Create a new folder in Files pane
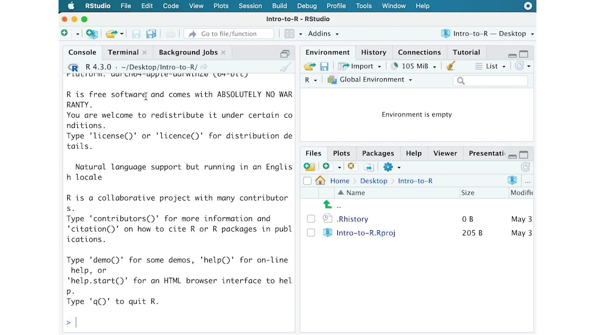 [309, 167]
